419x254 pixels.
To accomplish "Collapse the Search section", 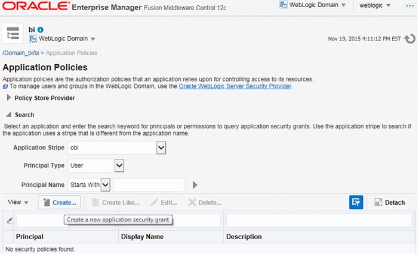I will point(9,115).
